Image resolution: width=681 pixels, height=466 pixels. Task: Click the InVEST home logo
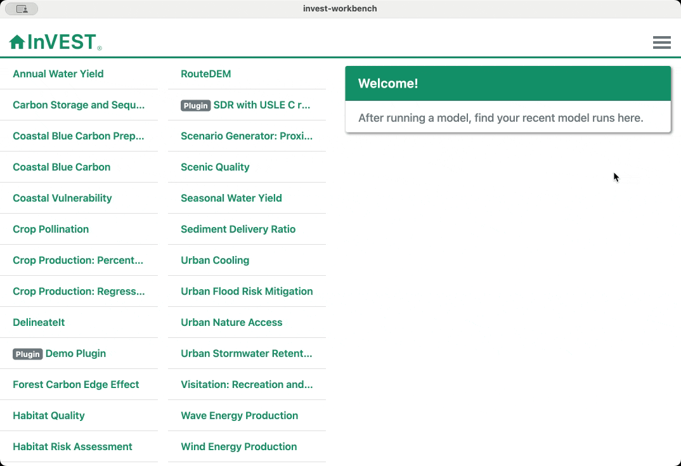click(55, 42)
